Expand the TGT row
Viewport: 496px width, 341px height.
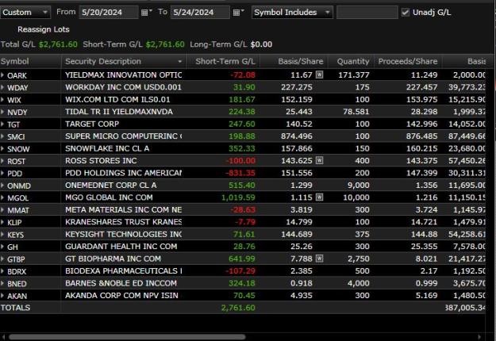(x=2, y=125)
